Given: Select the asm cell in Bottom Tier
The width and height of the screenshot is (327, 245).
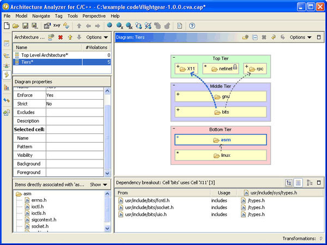Looking at the screenshot, I should (221, 140).
